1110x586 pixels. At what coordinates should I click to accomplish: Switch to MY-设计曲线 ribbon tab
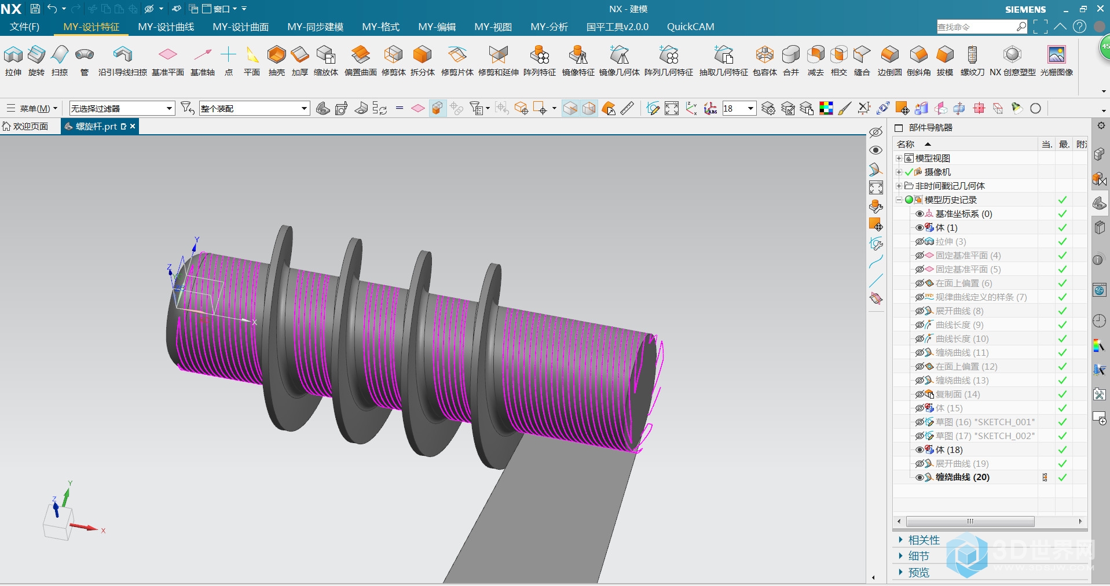tap(166, 27)
